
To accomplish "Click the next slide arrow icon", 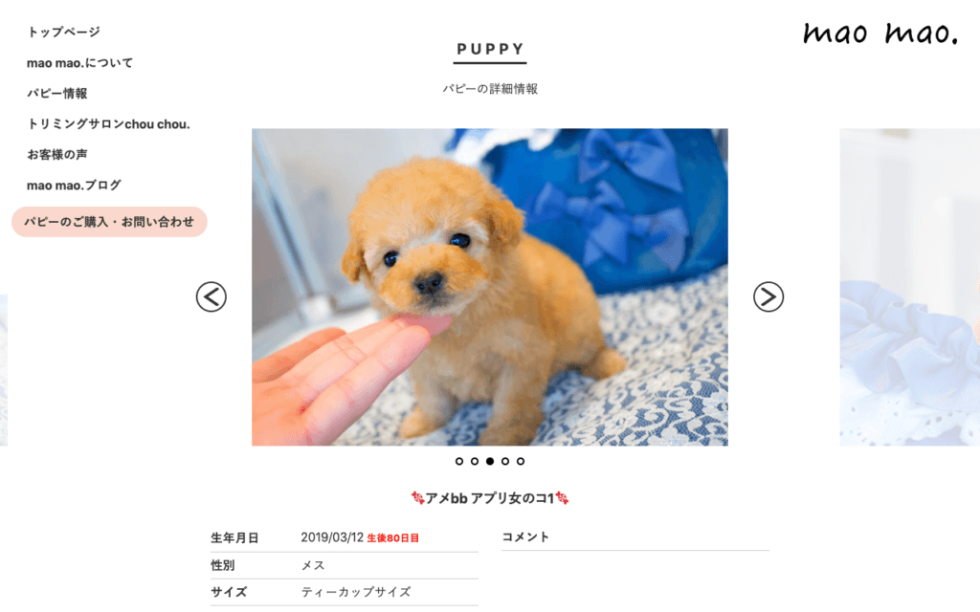I will pyautogui.click(x=768, y=296).
